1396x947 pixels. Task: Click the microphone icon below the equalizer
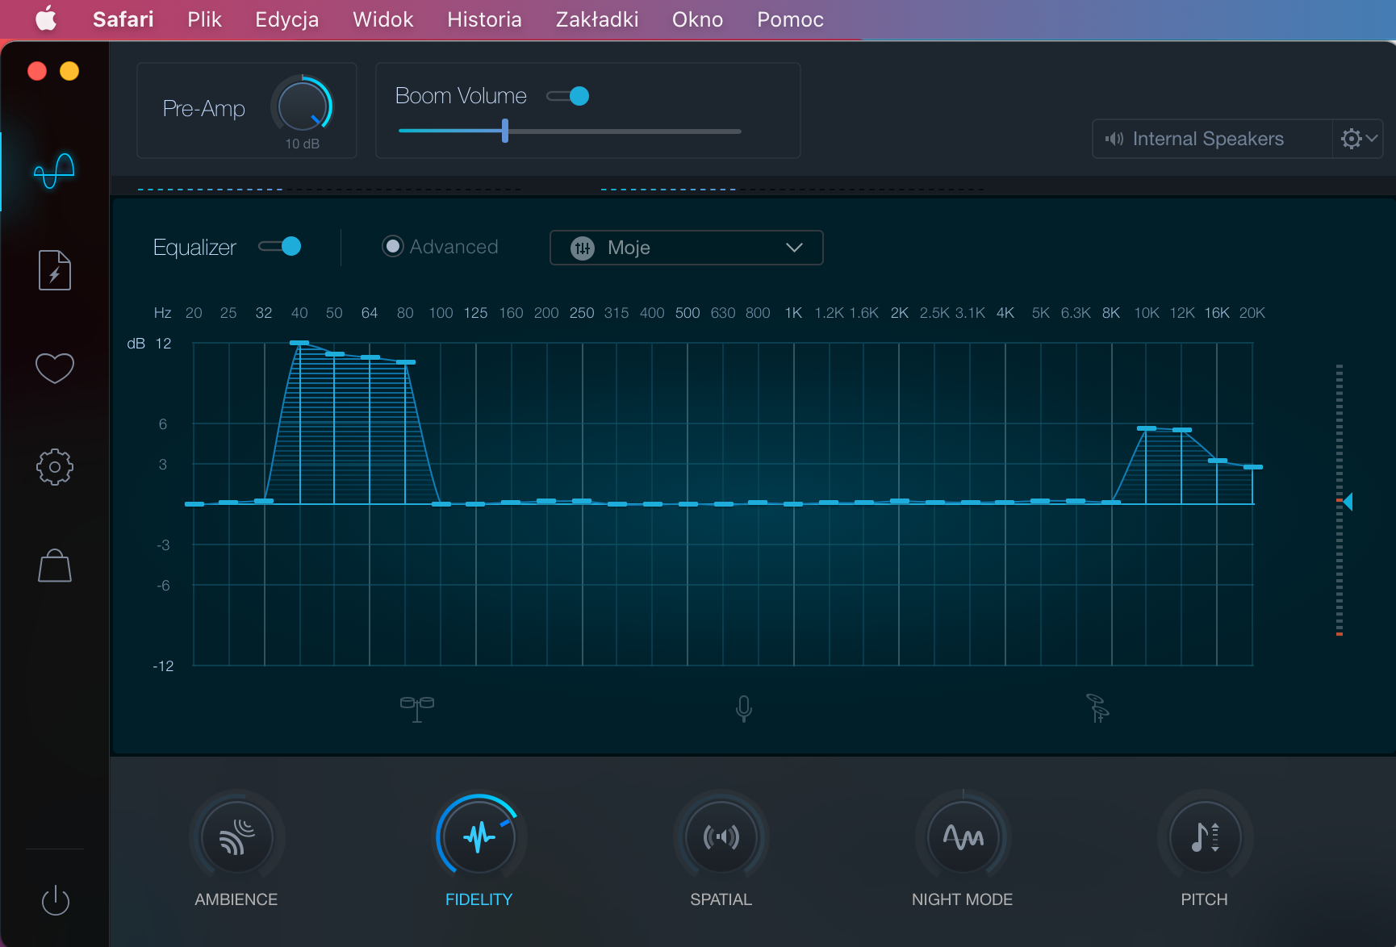pyautogui.click(x=744, y=708)
